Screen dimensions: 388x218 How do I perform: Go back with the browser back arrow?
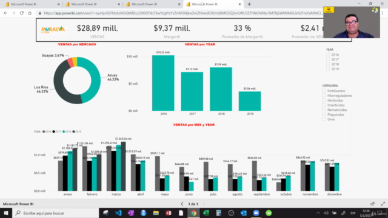(x=5, y=13)
